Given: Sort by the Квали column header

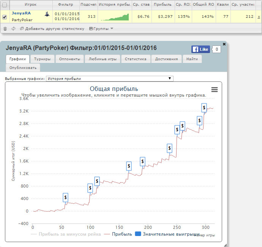Looking at the screenshot, I should [223, 5].
